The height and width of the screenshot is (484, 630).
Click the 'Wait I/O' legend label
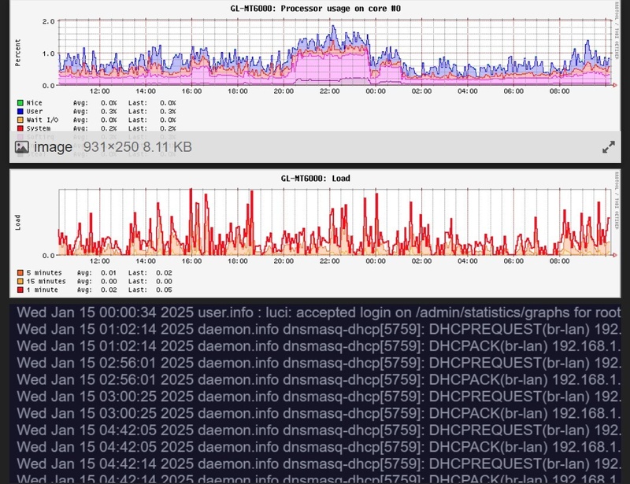point(43,120)
